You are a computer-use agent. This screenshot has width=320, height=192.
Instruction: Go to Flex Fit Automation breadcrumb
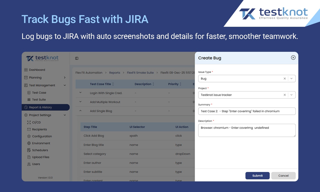pyautogui.click(x=89, y=73)
